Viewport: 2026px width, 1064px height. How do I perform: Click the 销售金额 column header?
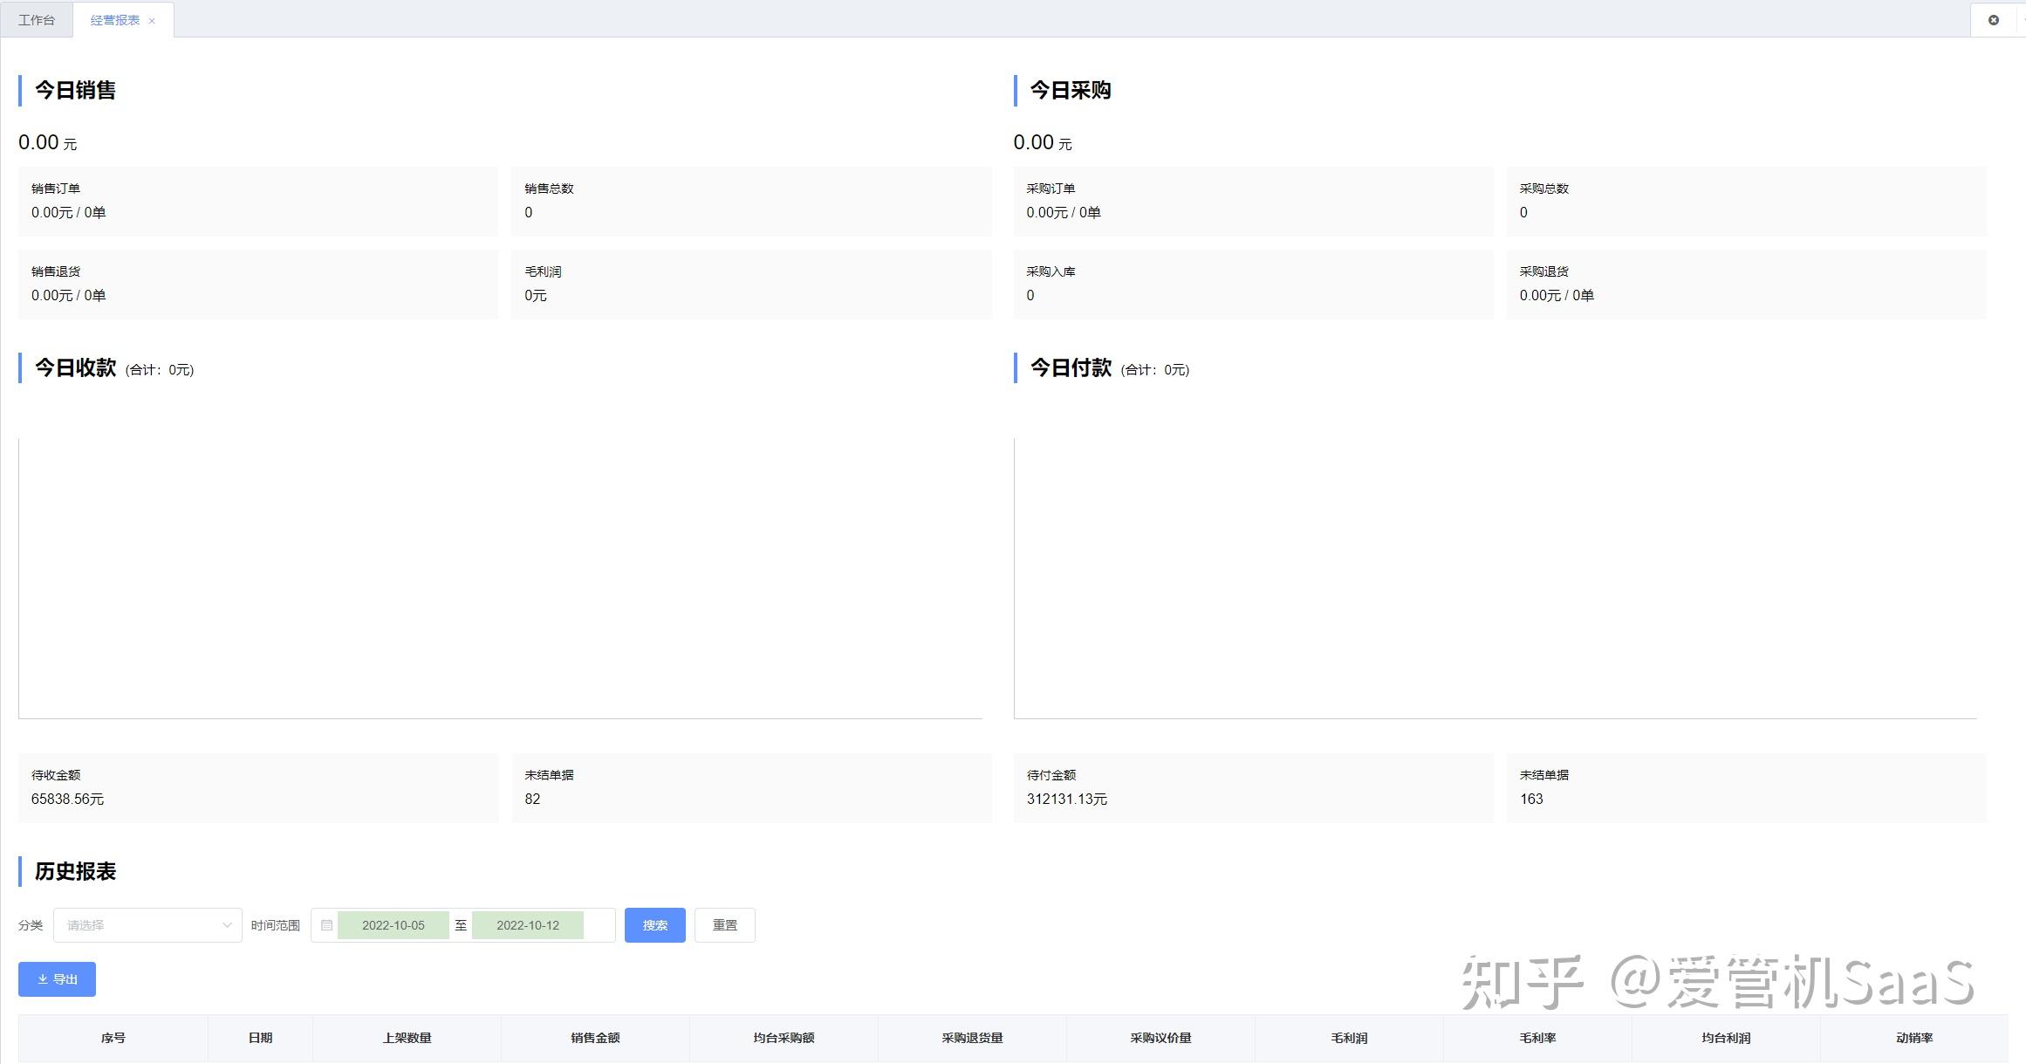pos(595,1038)
